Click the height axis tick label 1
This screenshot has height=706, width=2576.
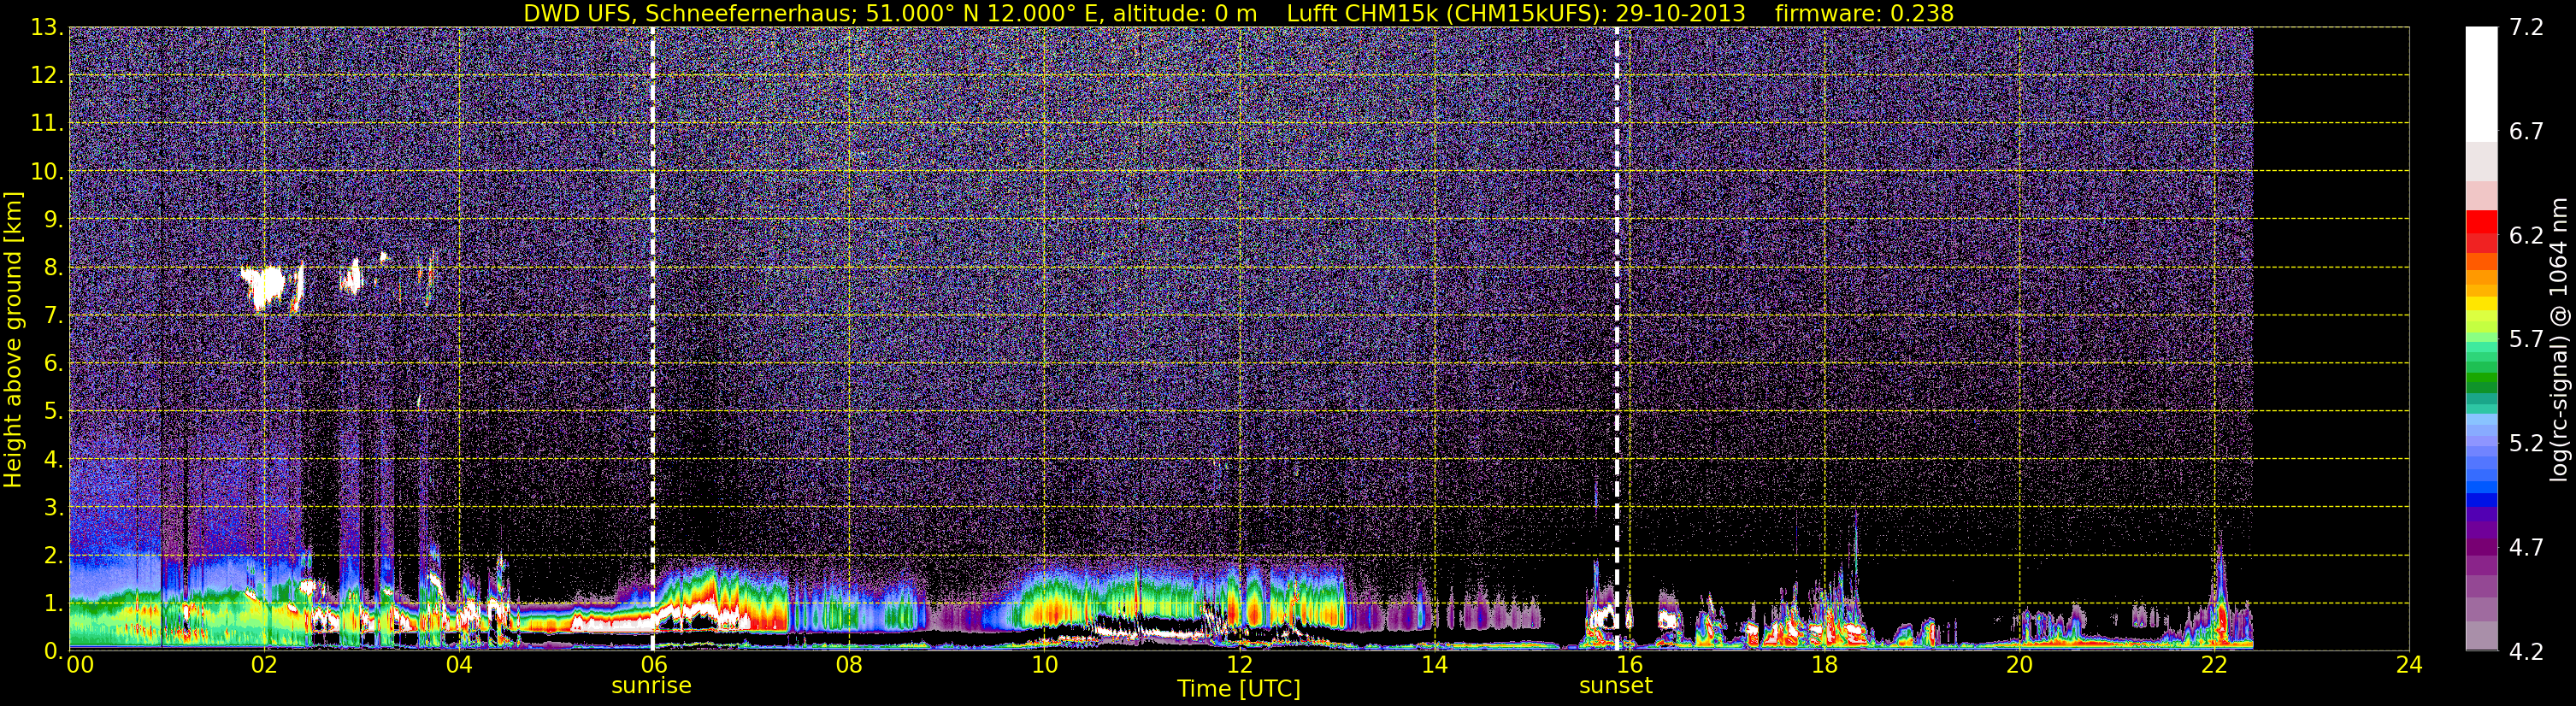(x=52, y=604)
